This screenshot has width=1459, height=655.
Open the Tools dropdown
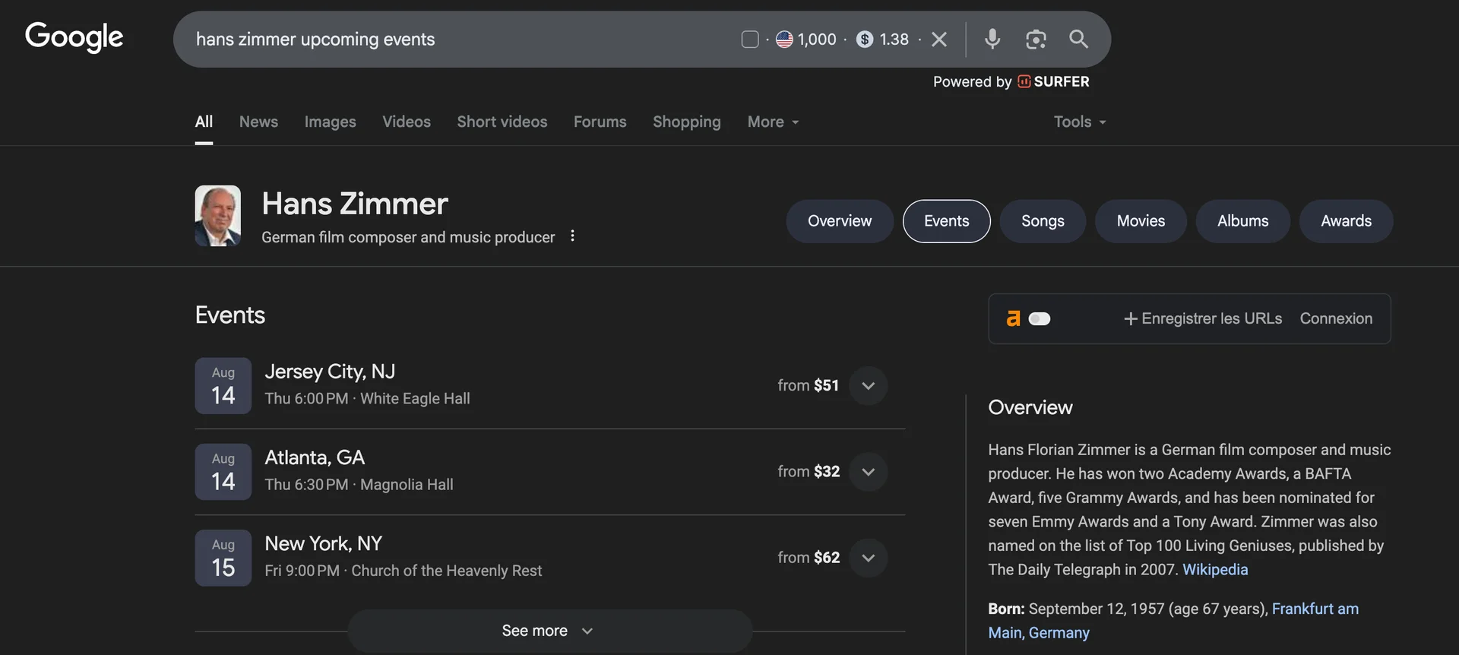point(1080,122)
